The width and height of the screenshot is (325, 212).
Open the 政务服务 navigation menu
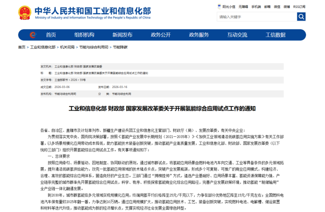(199, 35)
